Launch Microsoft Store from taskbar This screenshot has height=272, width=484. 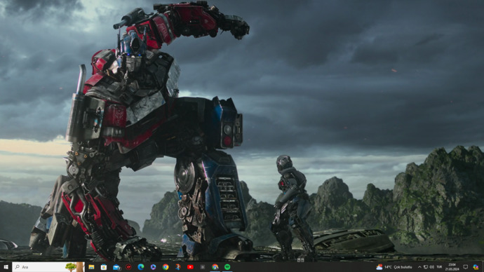pyautogui.click(x=104, y=267)
